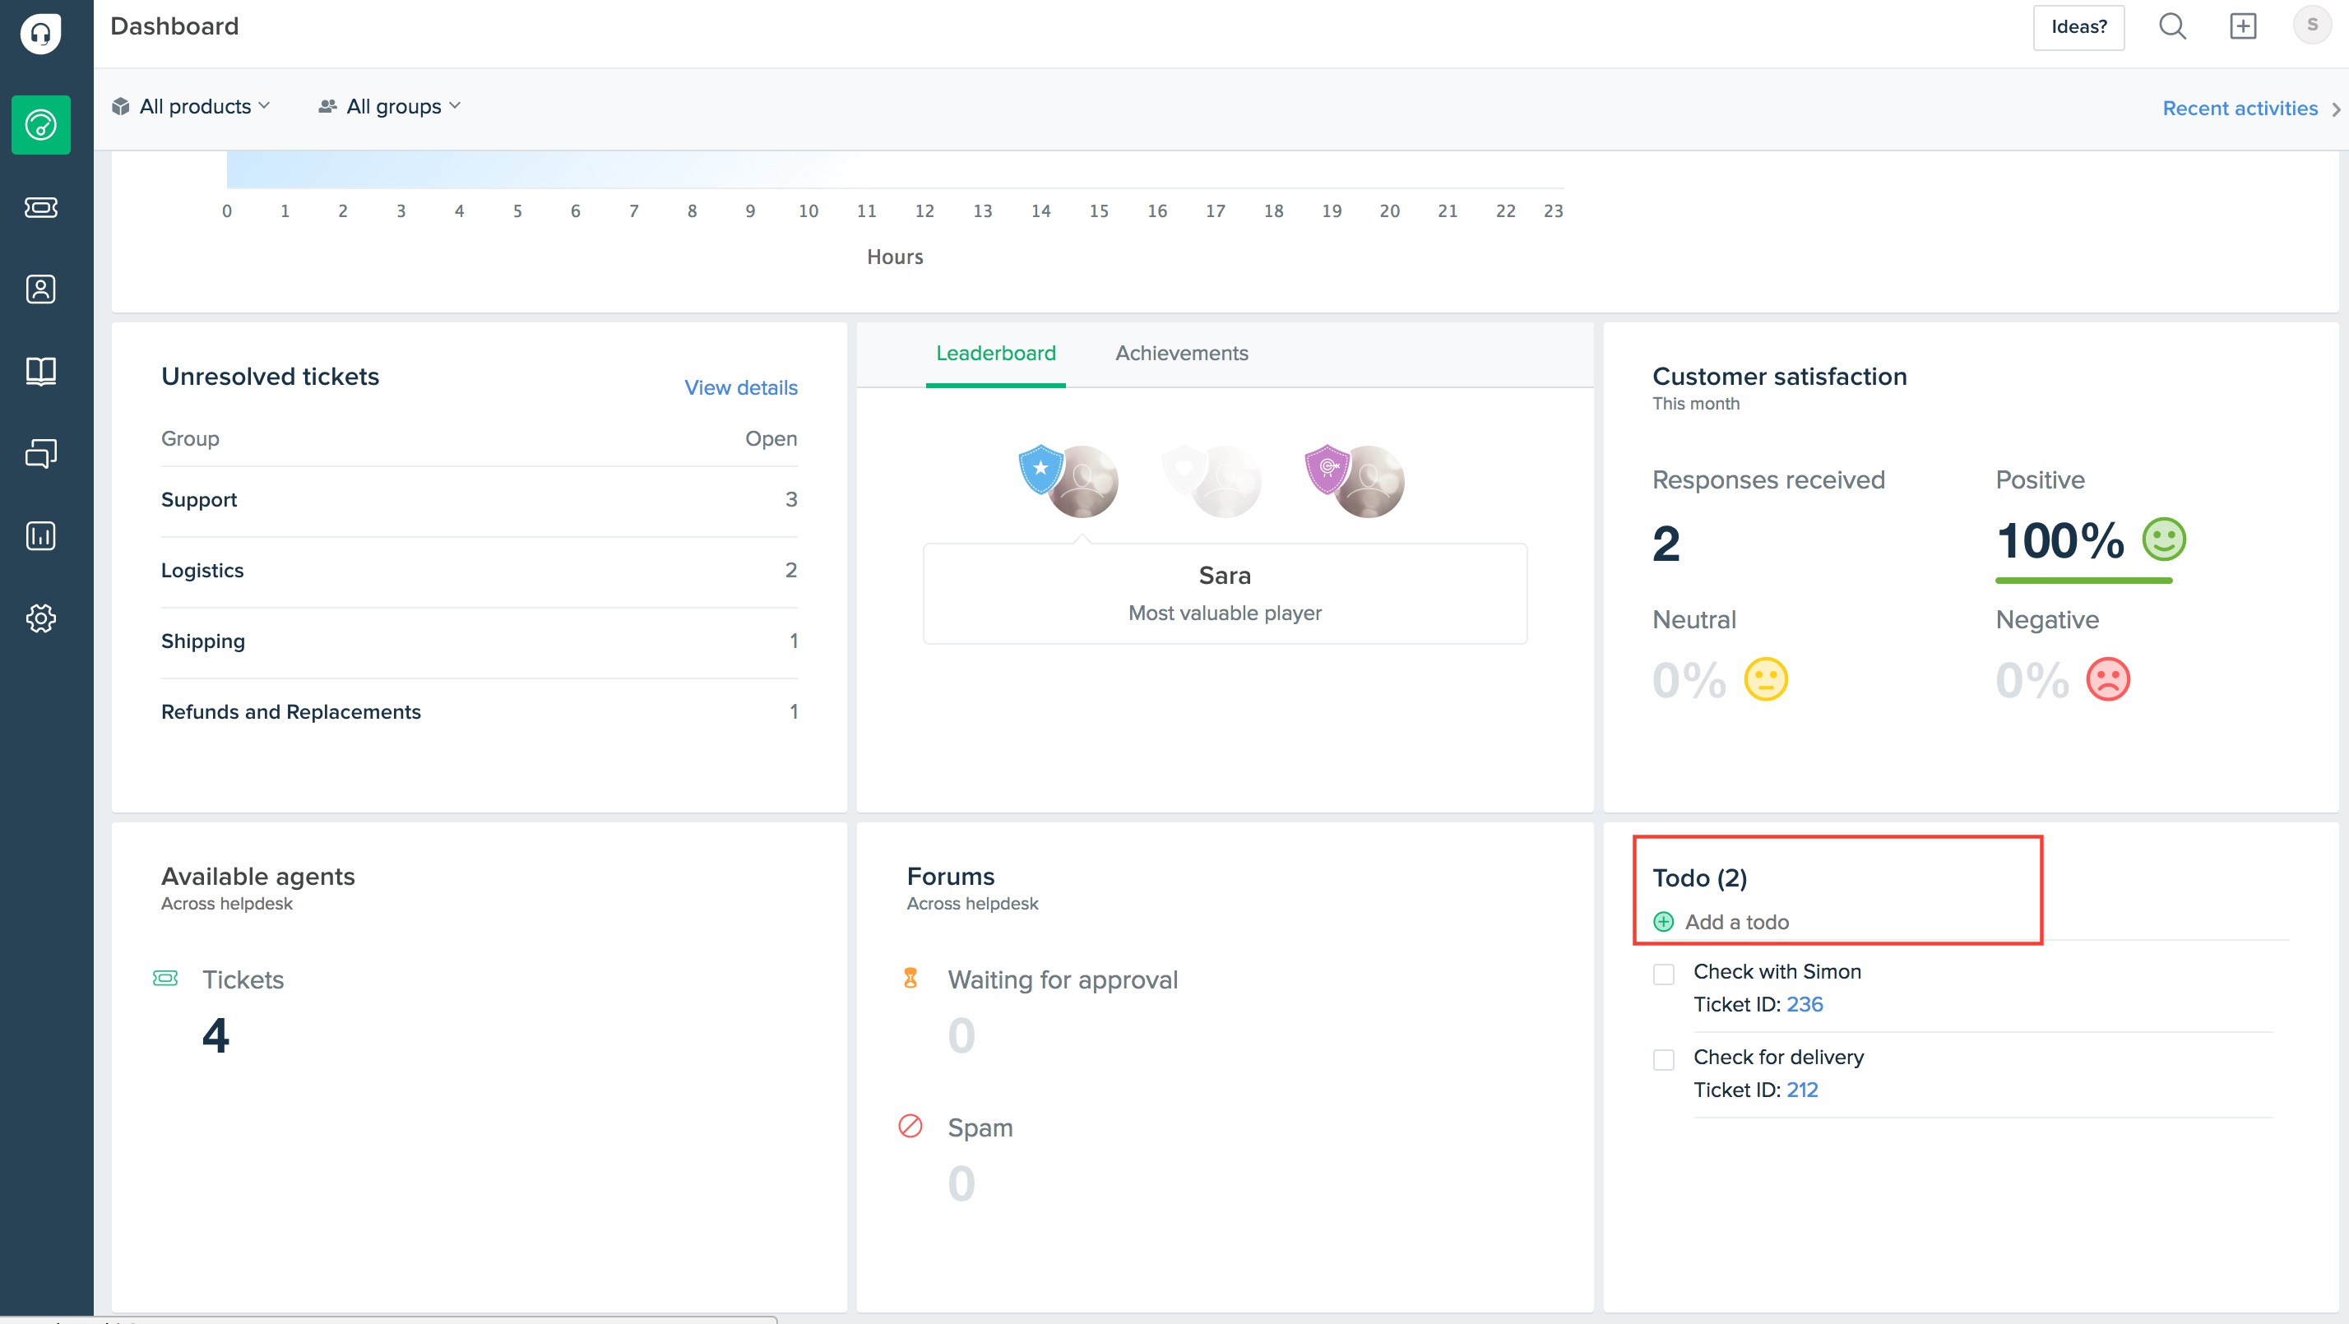Open the Reports chart sidebar icon
The width and height of the screenshot is (2349, 1324).
coord(40,535)
